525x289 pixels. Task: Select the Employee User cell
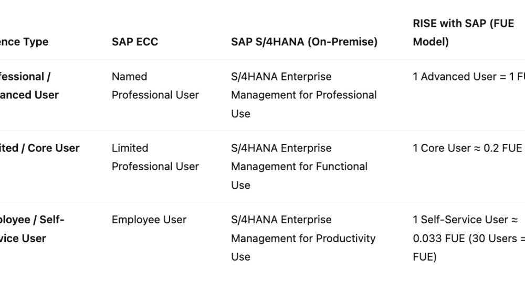click(149, 220)
